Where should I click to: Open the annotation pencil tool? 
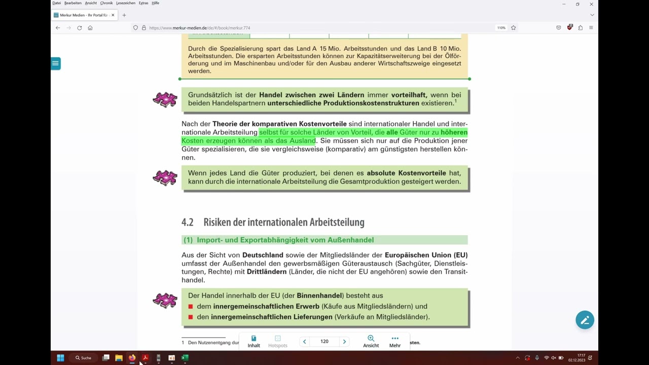pos(585,320)
